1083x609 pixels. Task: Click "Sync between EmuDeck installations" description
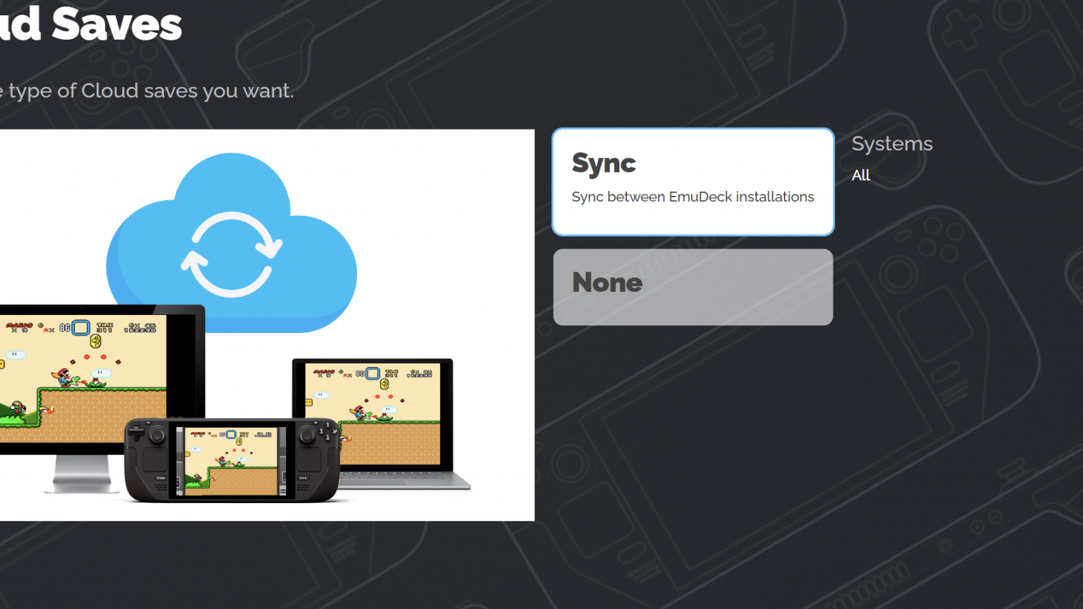coord(692,197)
